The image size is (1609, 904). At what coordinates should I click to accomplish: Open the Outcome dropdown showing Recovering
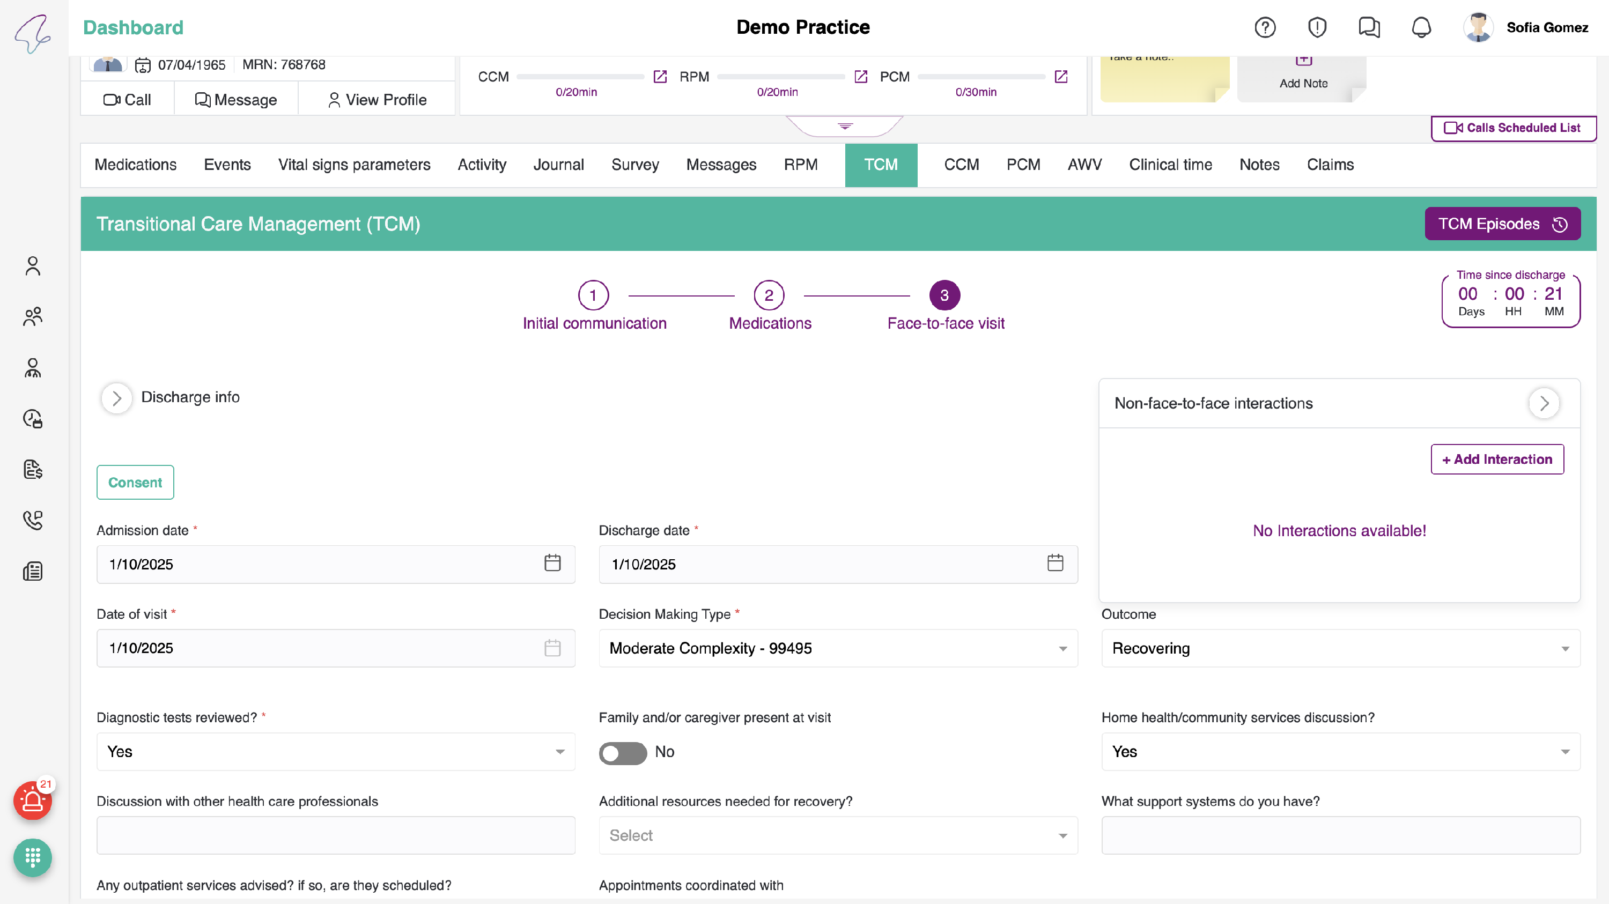(x=1340, y=648)
